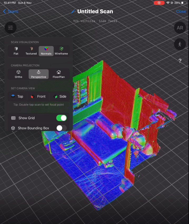The image size is (189, 224).
Task: Set camera view to Front
Action: pos(38,96)
